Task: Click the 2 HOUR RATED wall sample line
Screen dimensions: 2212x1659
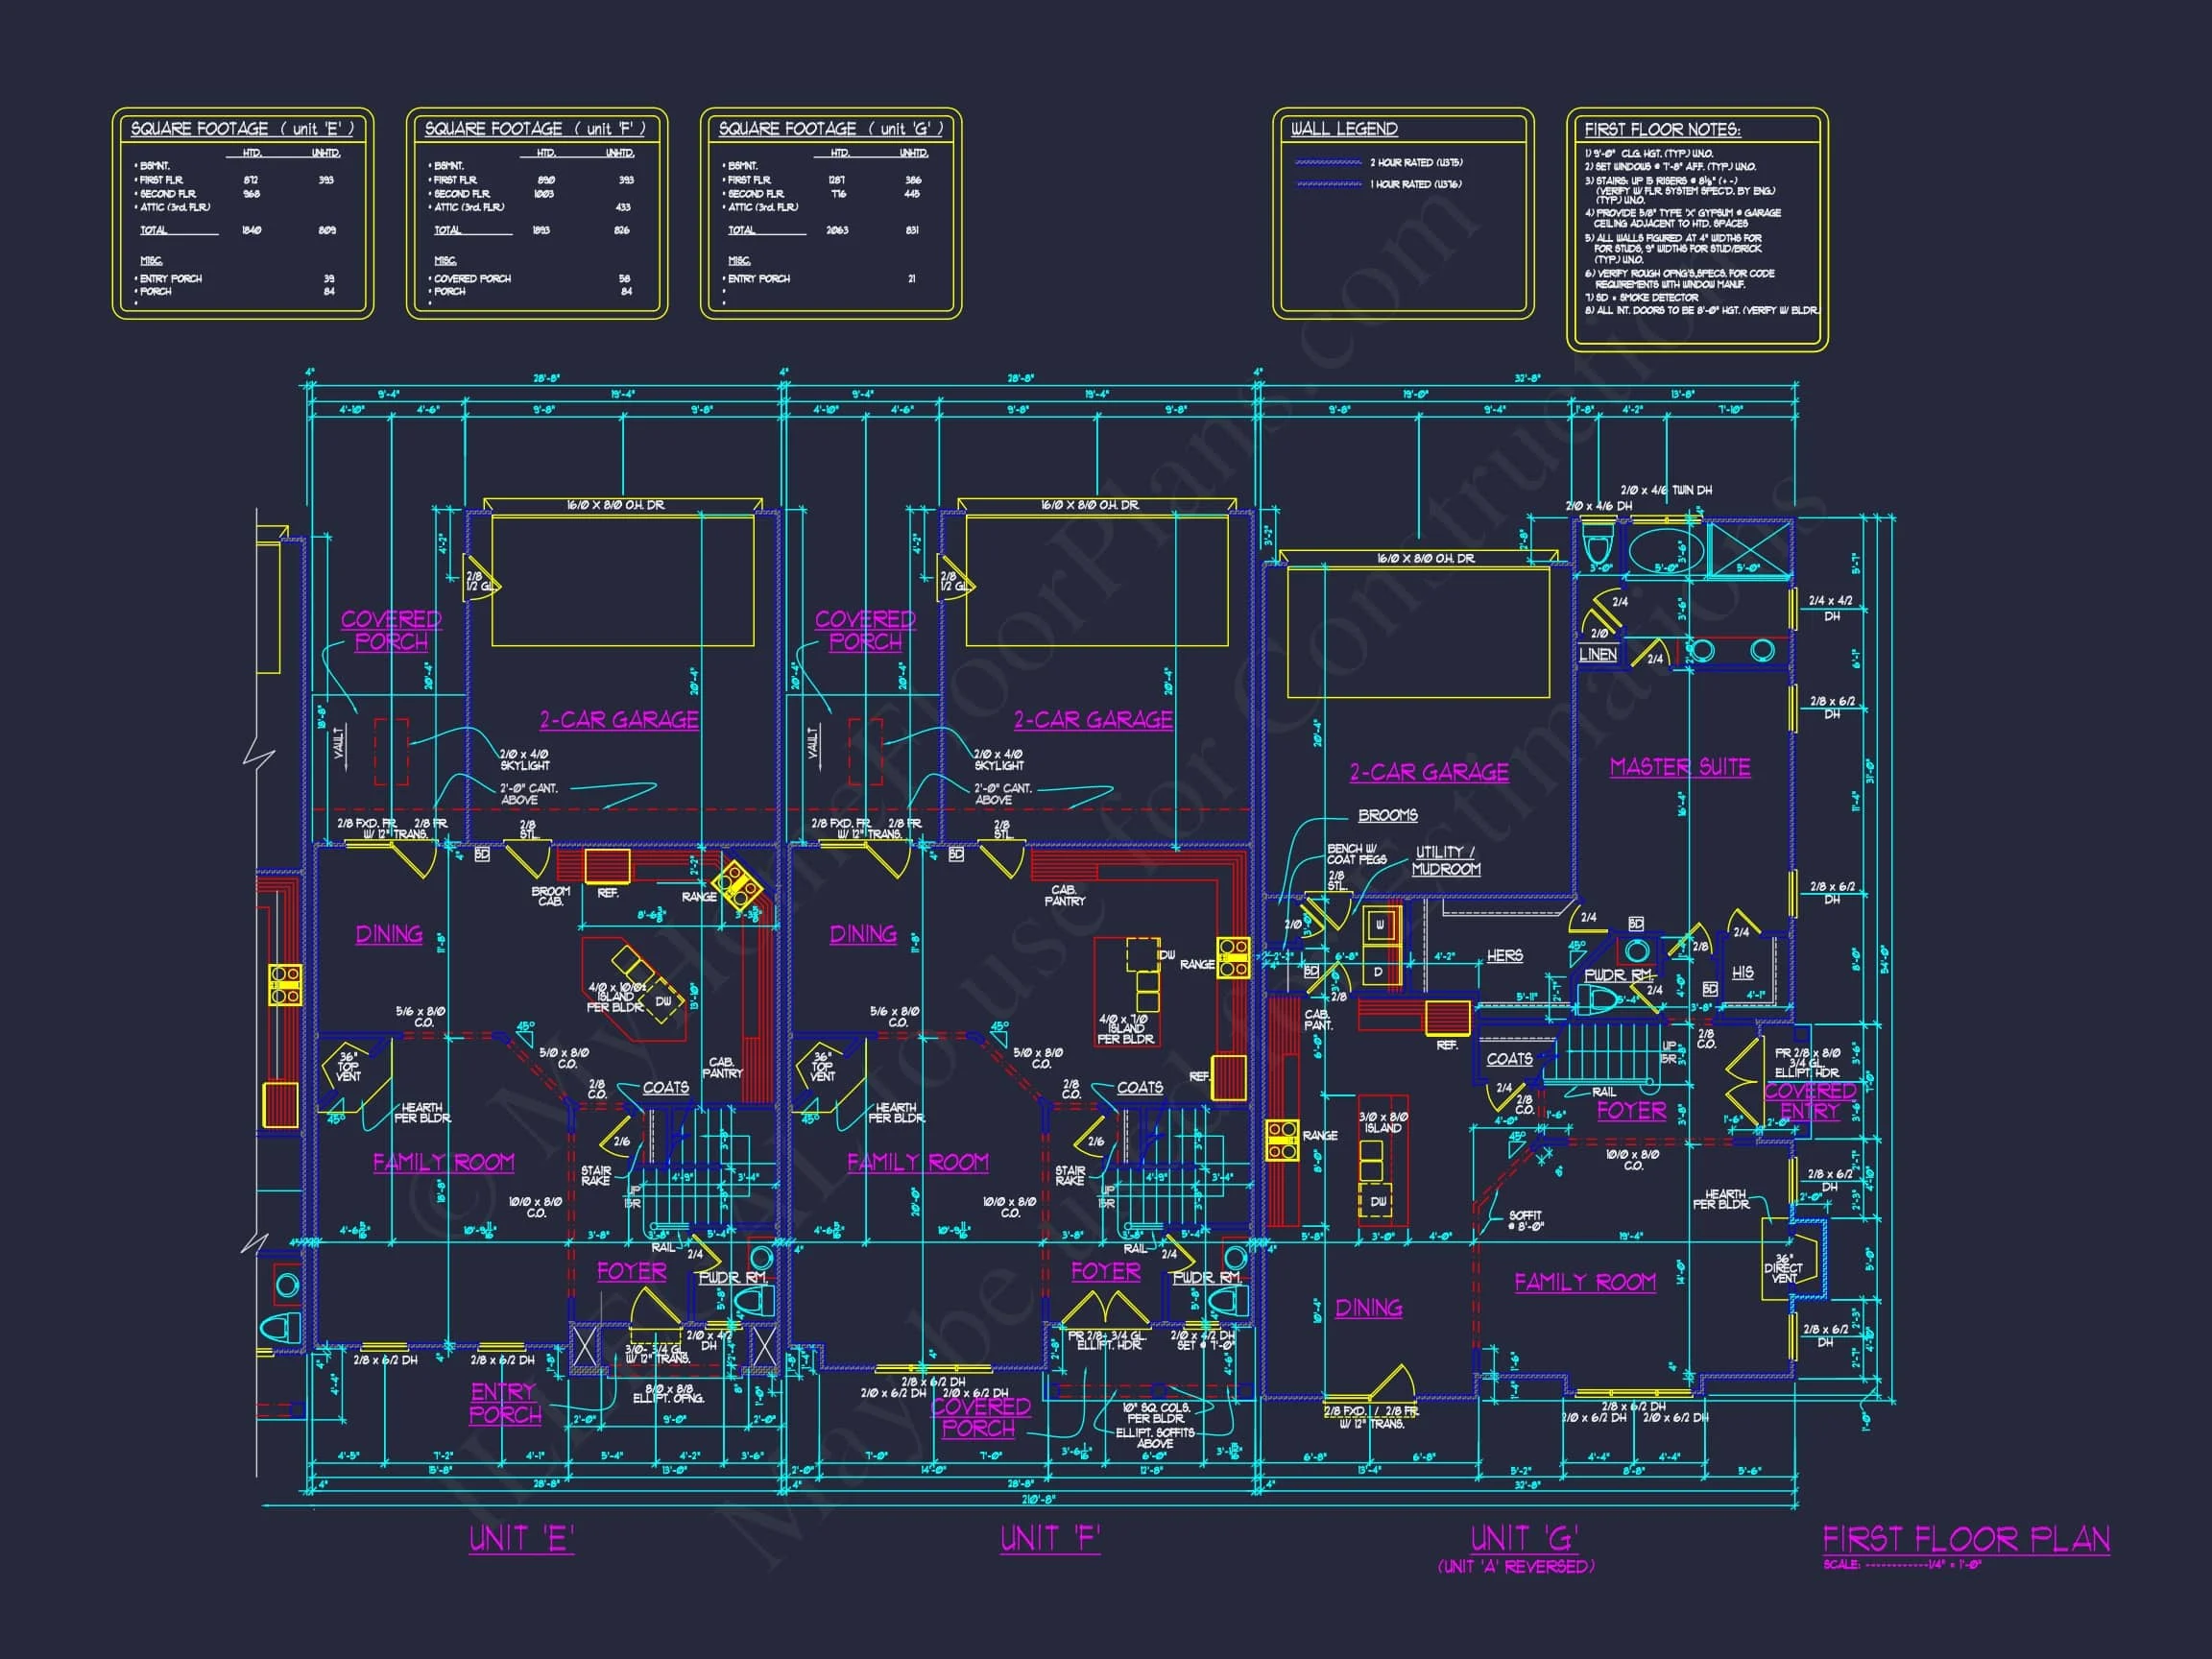Action: click(1327, 162)
